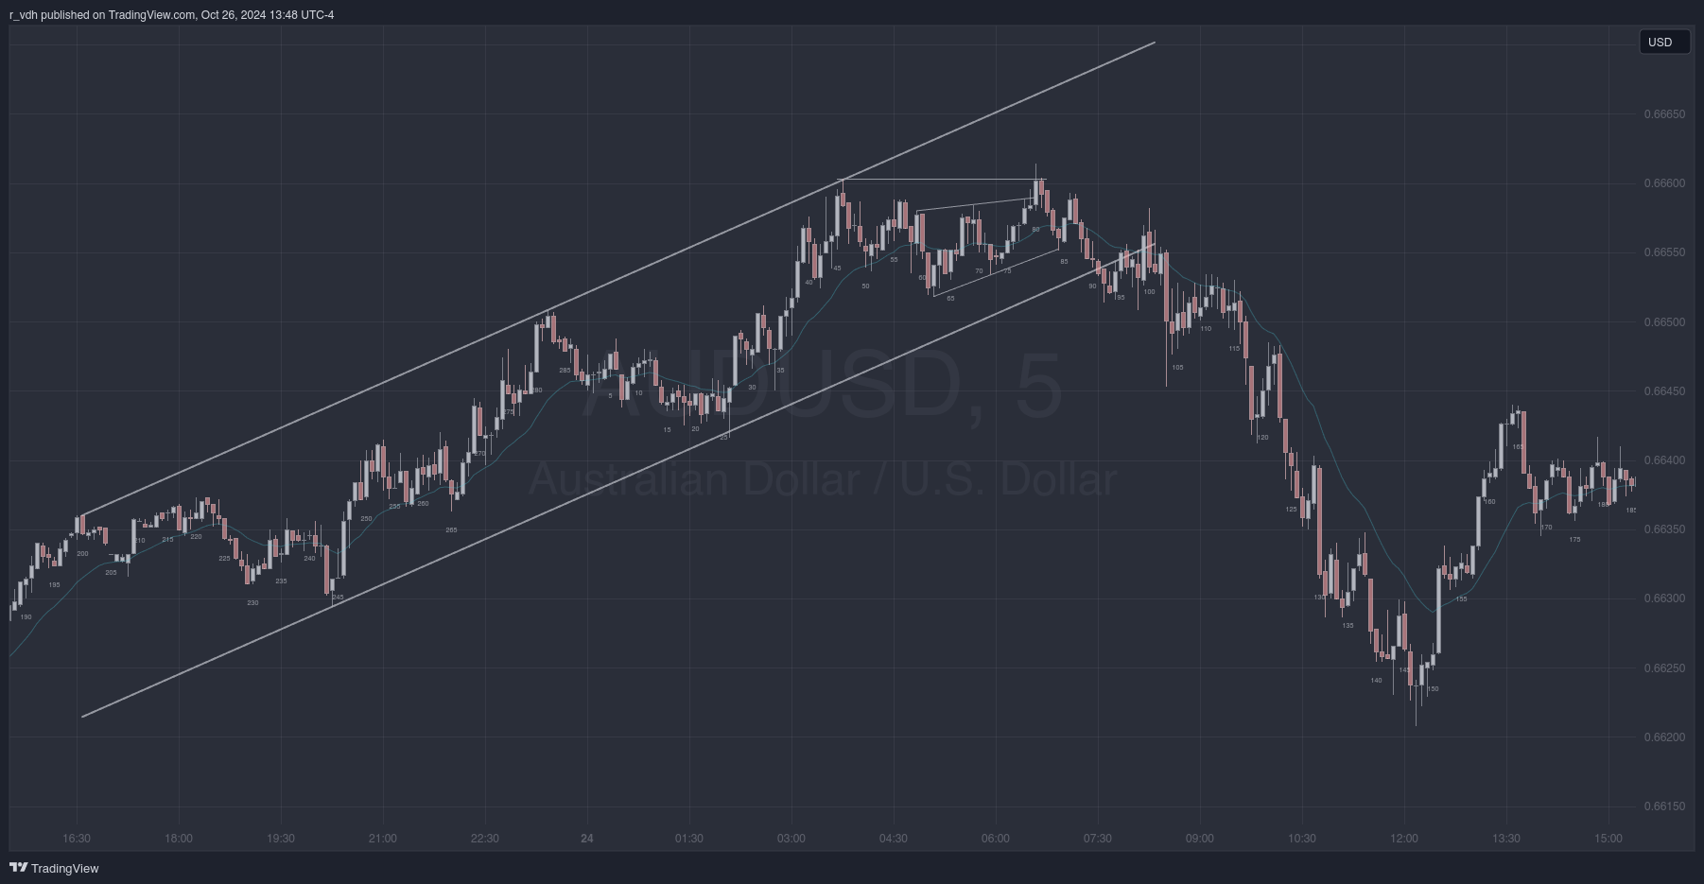Click the TradingView wordmark in the footer
The image size is (1704, 884).
[64, 868]
